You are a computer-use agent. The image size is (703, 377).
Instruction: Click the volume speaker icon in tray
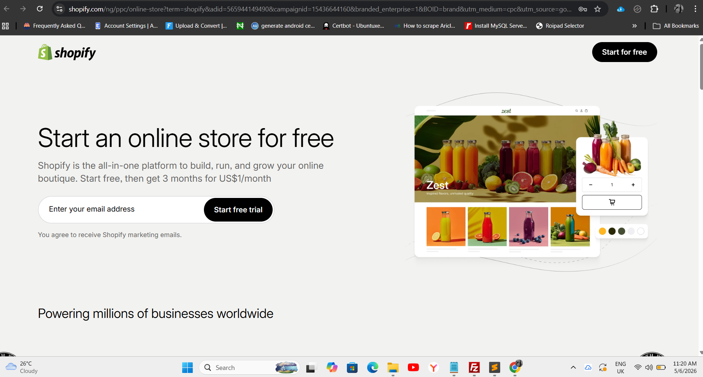tap(649, 367)
